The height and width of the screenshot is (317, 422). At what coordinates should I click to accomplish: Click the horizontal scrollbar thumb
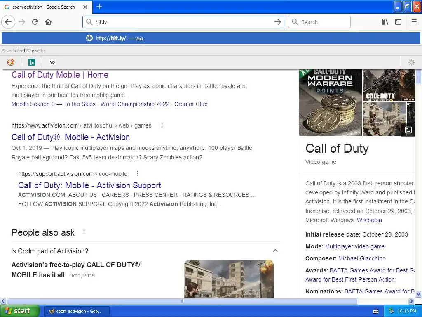(182, 301)
